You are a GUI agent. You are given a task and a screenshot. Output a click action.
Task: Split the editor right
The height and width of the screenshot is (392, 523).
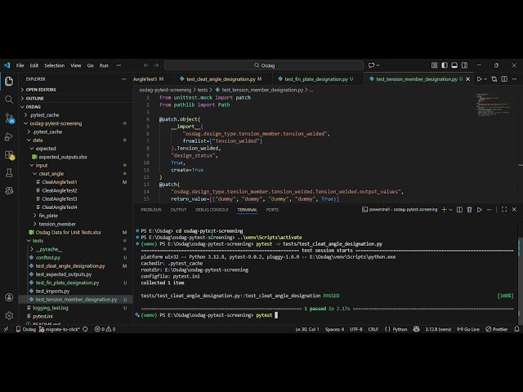(x=504, y=79)
